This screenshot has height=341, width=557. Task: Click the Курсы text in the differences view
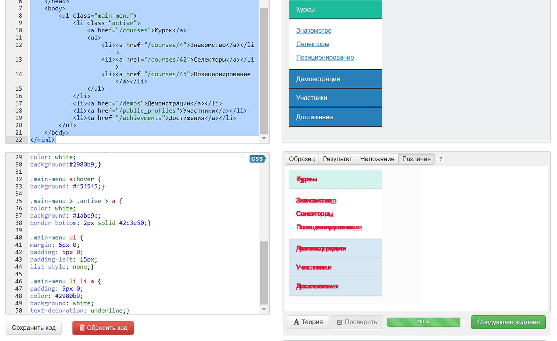(307, 179)
